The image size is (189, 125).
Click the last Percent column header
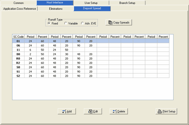(163, 37)
